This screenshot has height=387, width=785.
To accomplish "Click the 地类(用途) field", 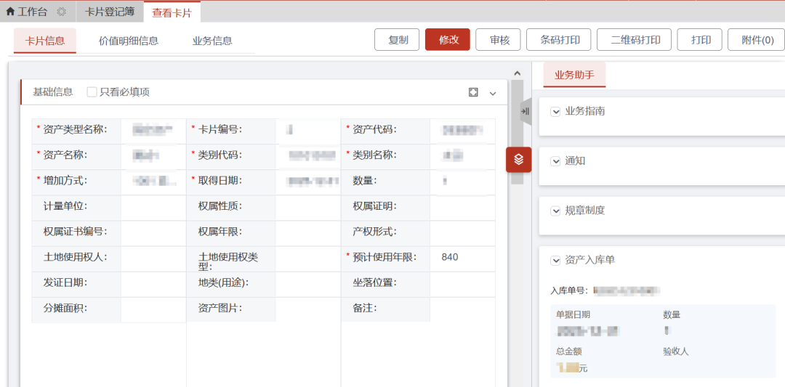I will pos(308,284).
